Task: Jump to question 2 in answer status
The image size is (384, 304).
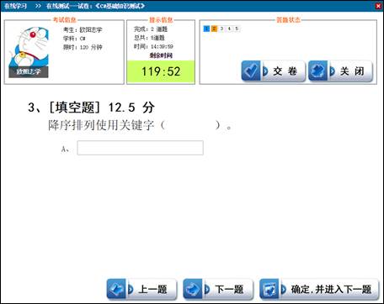Action: pos(214,29)
